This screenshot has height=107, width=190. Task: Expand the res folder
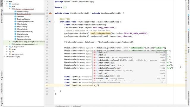7,52
